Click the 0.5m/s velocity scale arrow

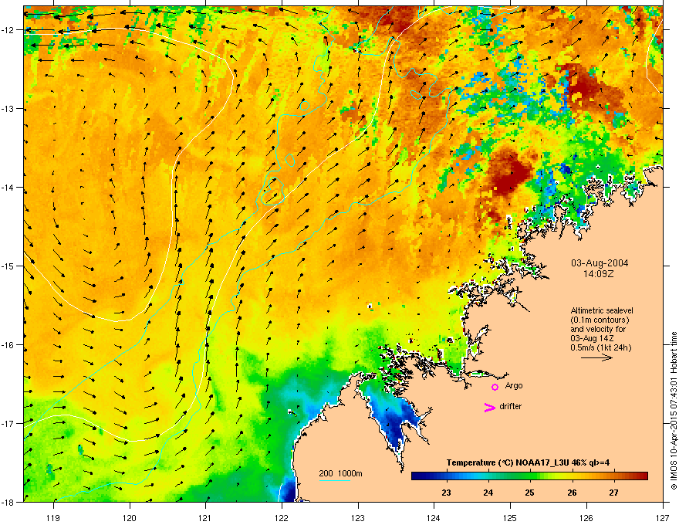[596, 357]
